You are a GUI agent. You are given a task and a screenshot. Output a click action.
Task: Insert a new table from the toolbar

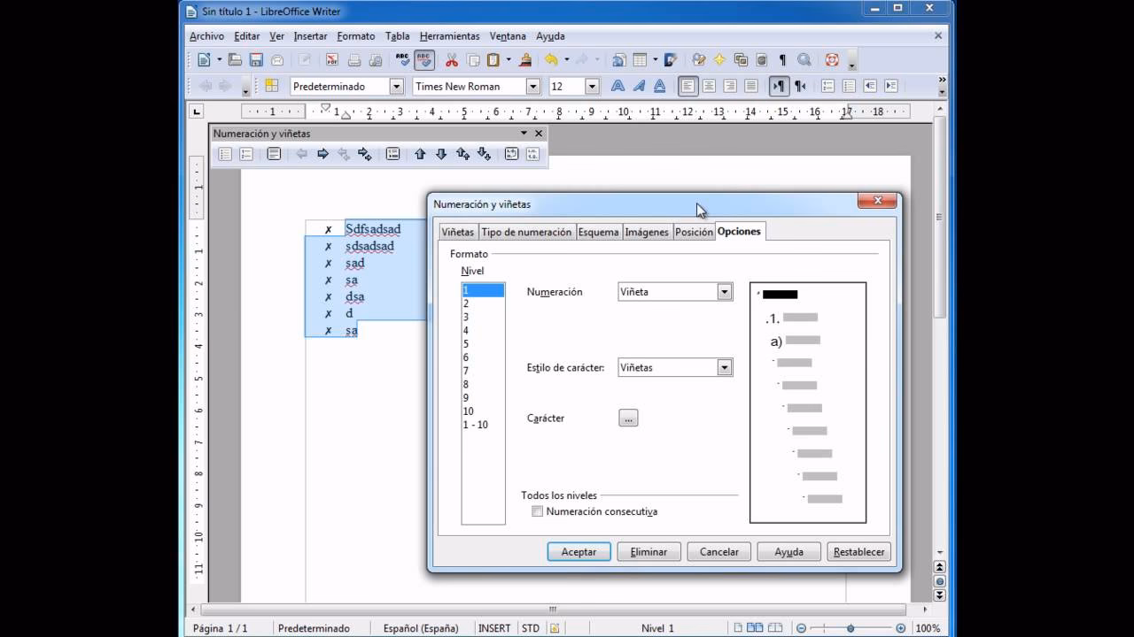click(x=640, y=60)
